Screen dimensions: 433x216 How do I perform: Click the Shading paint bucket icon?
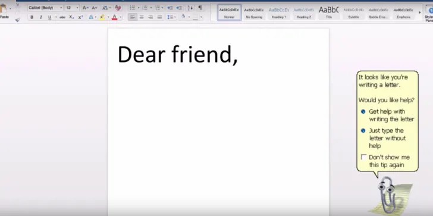coord(183,17)
